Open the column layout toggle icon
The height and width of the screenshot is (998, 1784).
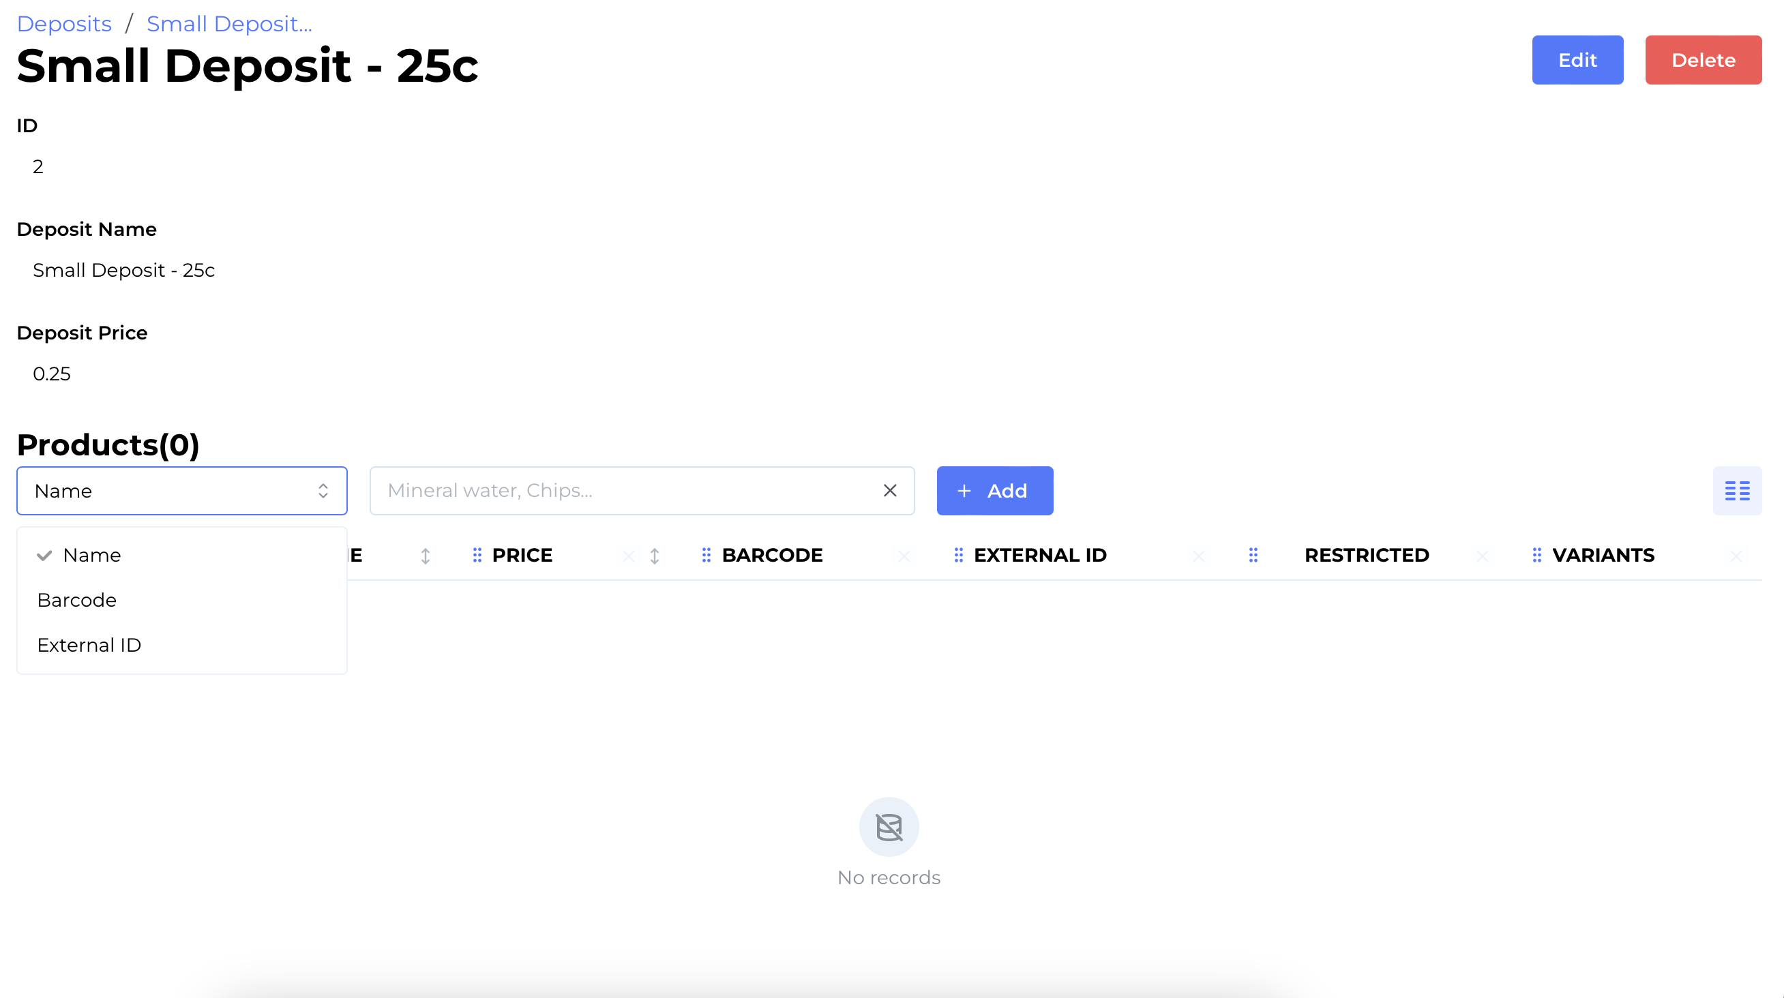click(x=1736, y=491)
